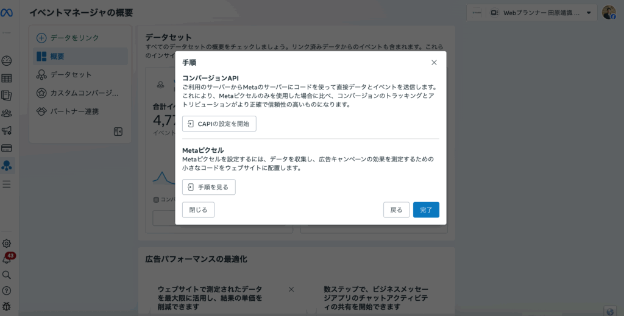Screen dimensions: 624x316
Task: Select the Events Manager icon in left rail
Action: click(x=7, y=166)
